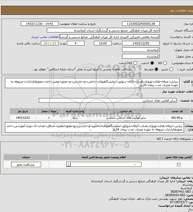The image size is (193, 212).
Task: Select the کالا/خدمت radio button
Action: pyautogui.click(x=135, y=63)
